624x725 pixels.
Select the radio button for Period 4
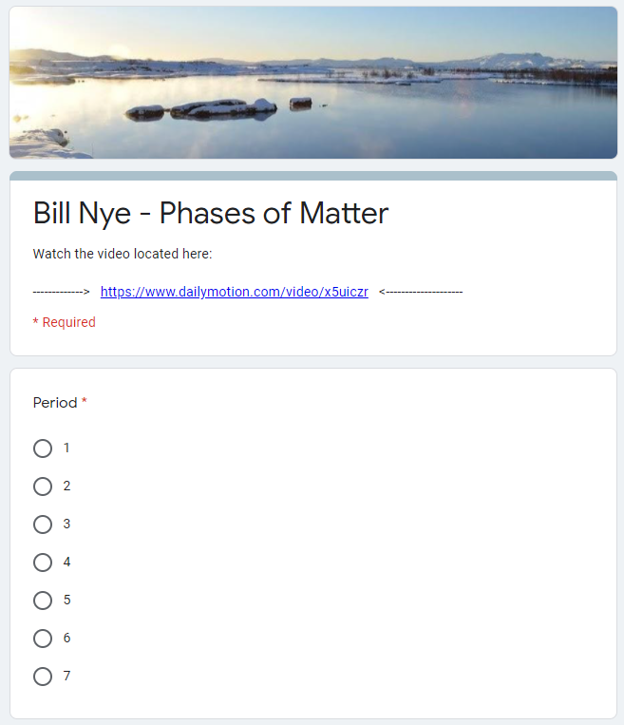coord(43,563)
